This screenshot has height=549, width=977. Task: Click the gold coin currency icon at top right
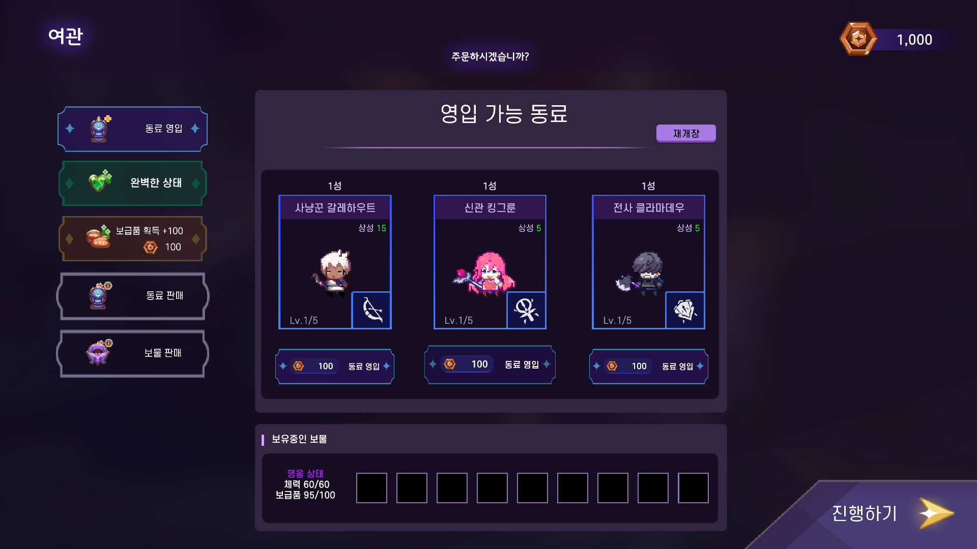coord(858,39)
